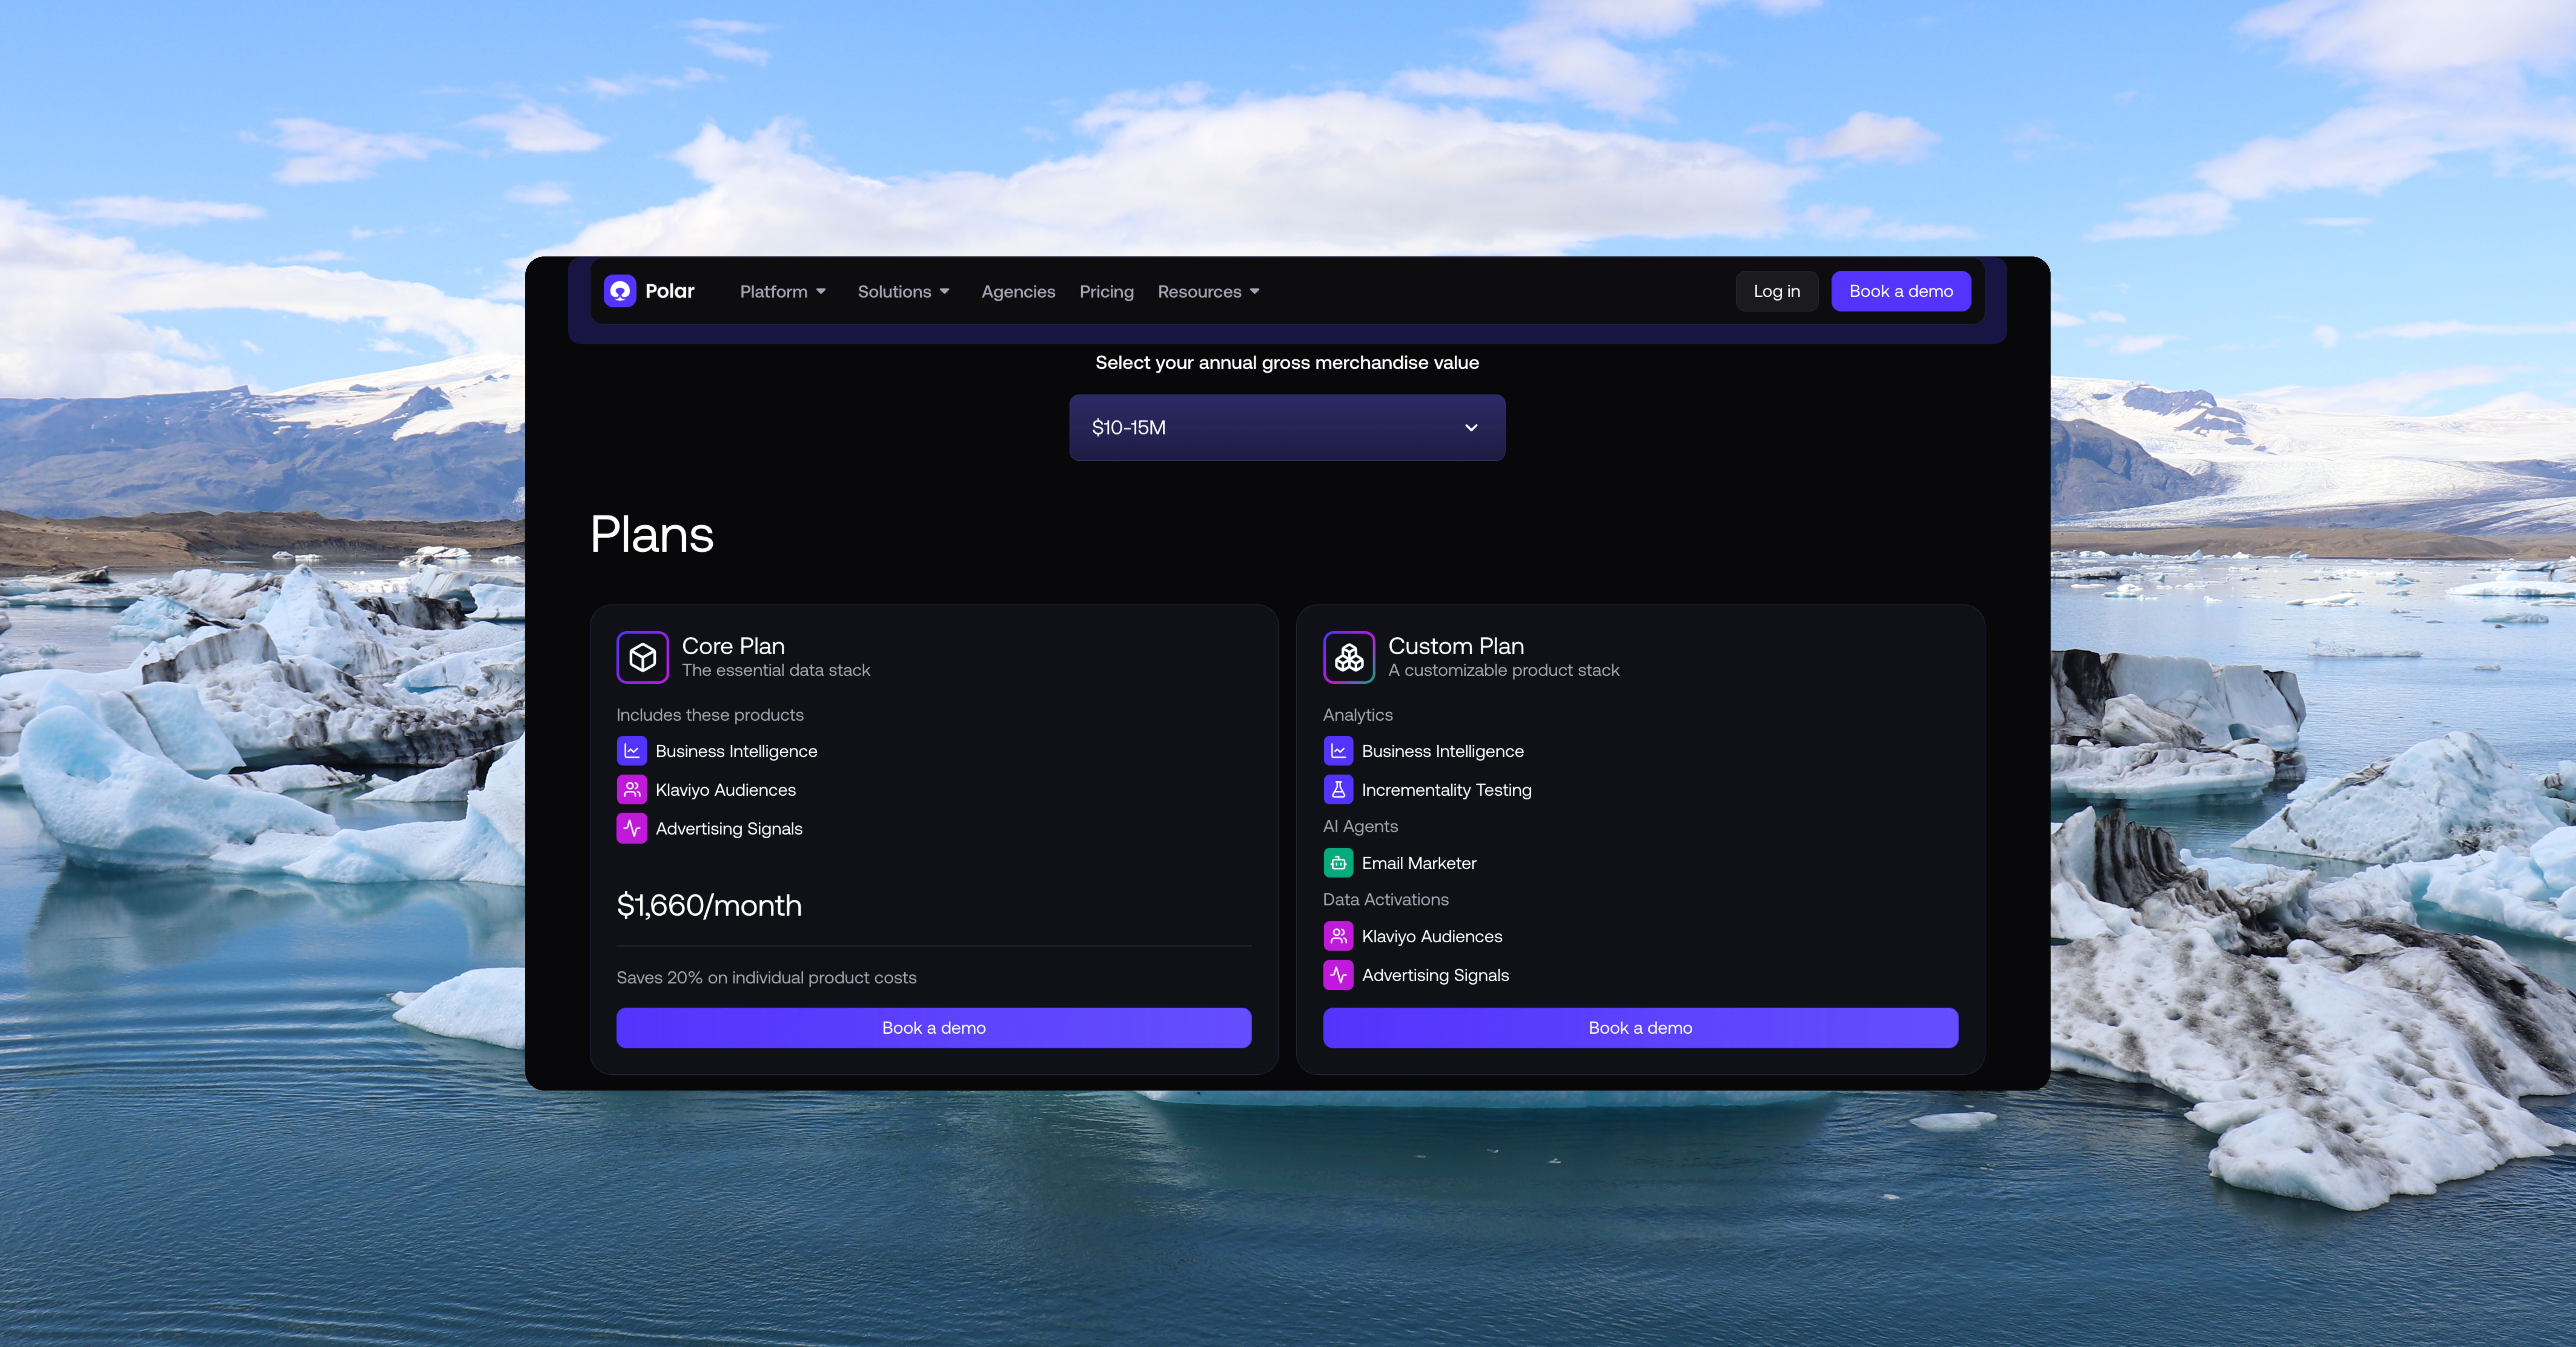2576x1347 pixels.
Task: Click Core Plan Business Intelligence chart icon
Action: (632, 751)
